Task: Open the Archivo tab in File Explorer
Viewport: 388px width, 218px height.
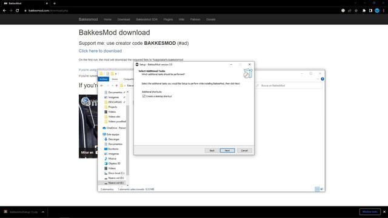Action: click(x=103, y=79)
